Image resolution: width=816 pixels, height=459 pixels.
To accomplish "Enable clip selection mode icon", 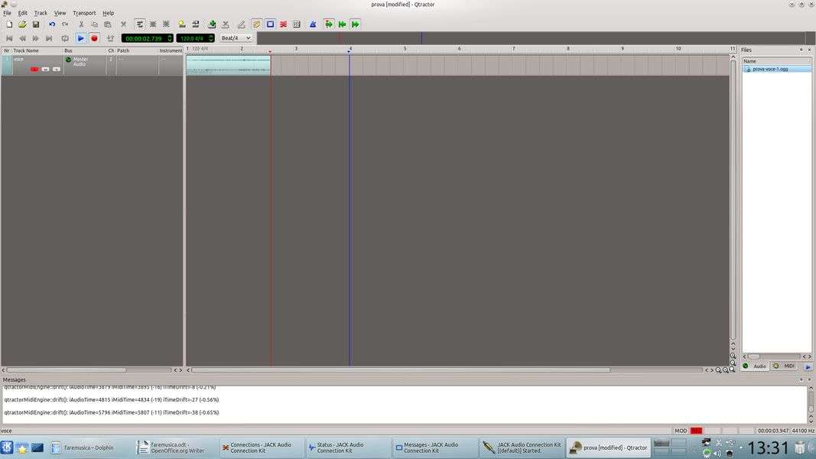I will click(139, 24).
